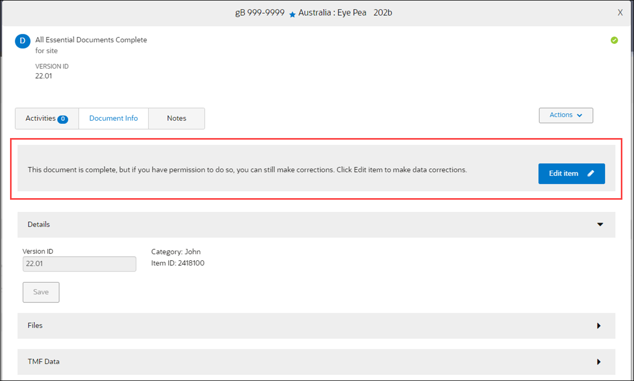The width and height of the screenshot is (634, 381).
Task: Expand the Files section
Action: tap(599, 326)
